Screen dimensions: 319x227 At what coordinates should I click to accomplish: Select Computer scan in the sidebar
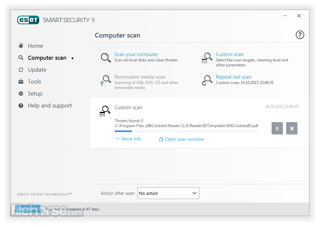tap(47, 58)
